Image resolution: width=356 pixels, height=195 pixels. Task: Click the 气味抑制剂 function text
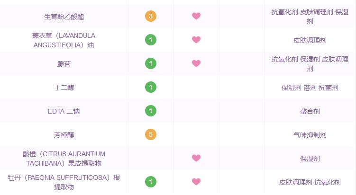pyautogui.click(x=310, y=135)
